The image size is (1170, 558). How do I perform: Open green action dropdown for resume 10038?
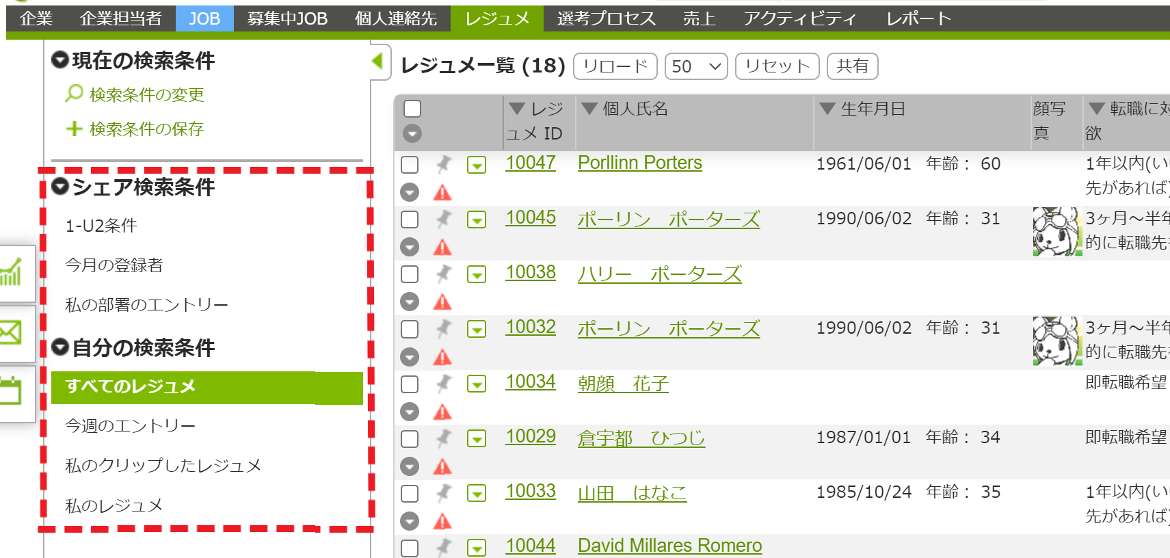click(x=477, y=274)
